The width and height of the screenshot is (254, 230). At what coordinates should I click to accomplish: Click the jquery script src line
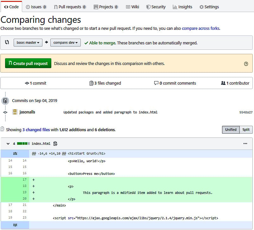[136, 218]
